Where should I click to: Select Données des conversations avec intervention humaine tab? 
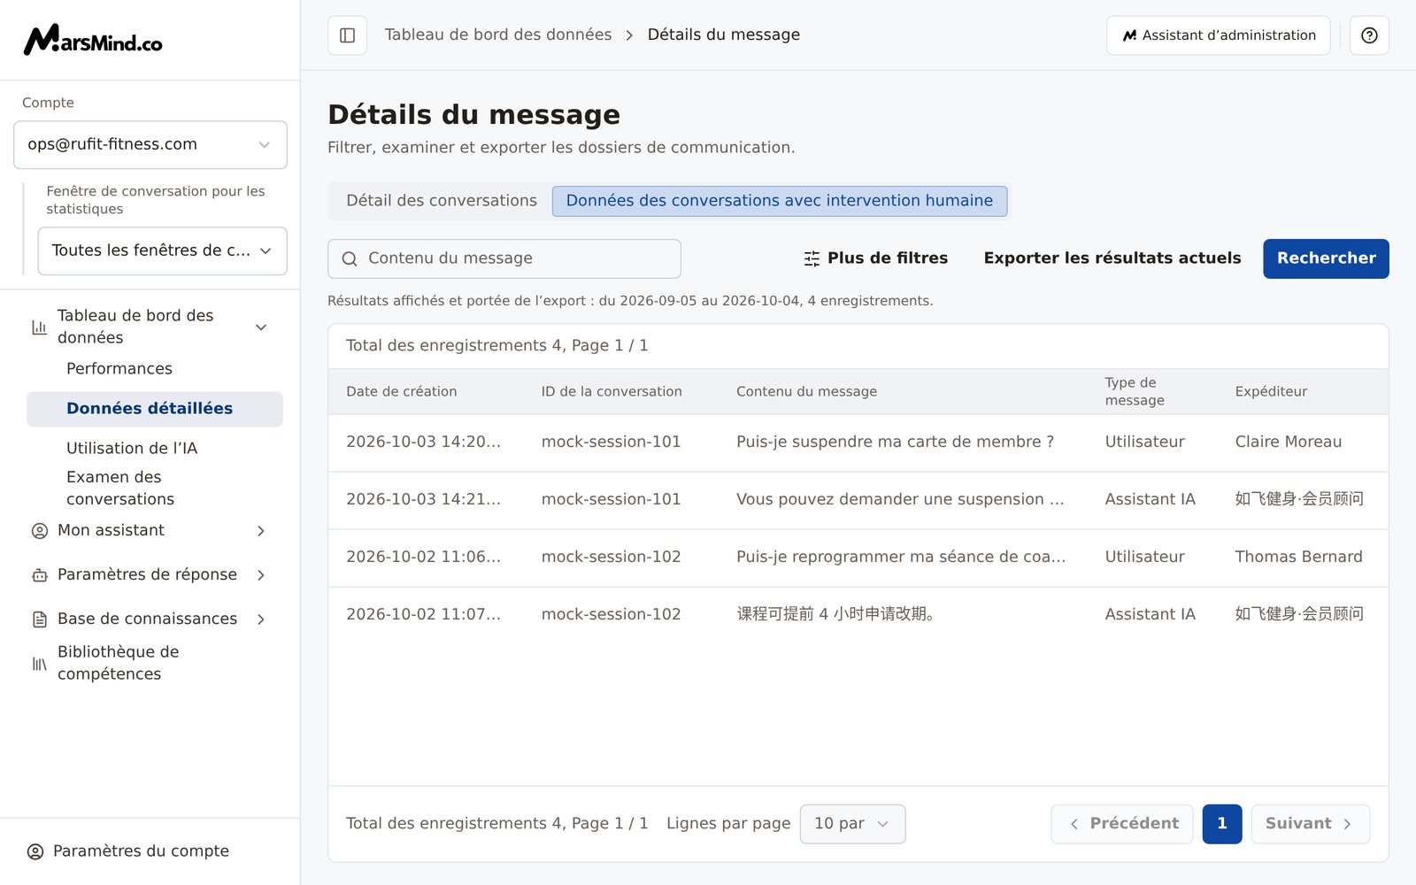[x=780, y=201]
